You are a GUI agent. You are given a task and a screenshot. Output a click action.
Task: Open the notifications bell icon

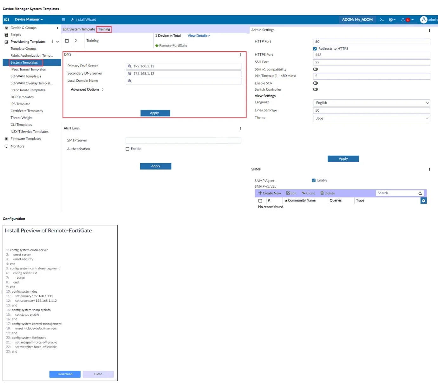pyautogui.click(x=403, y=20)
